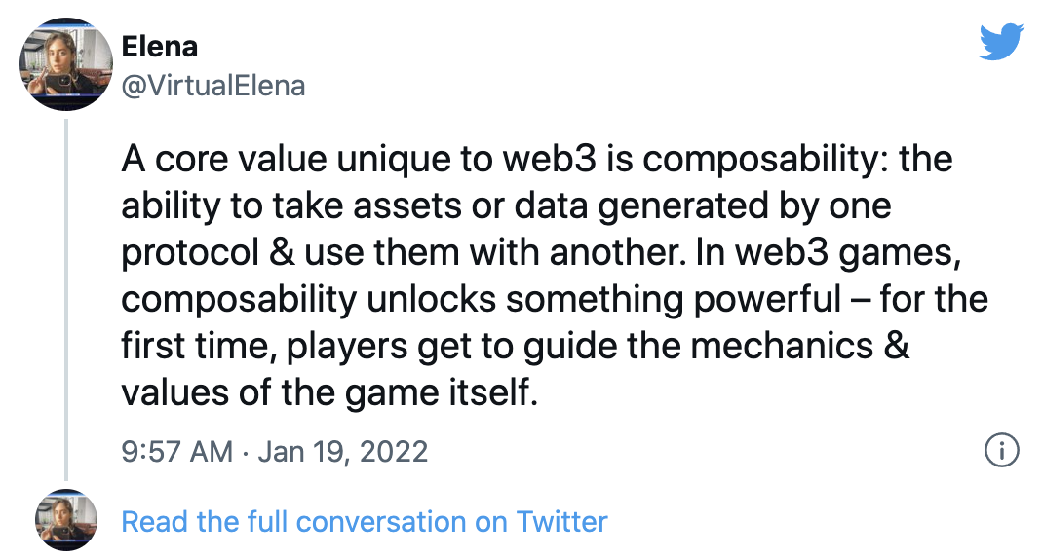Click 'composability unlocks something powerful' text

pos(479,300)
